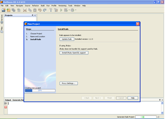The image size is (165, 119).
Task: Click the Cut scissors icon
Action: coord(25,10)
